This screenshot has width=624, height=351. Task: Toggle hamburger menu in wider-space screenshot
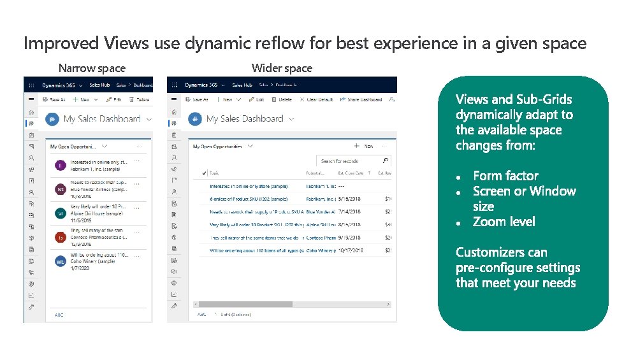click(174, 99)
